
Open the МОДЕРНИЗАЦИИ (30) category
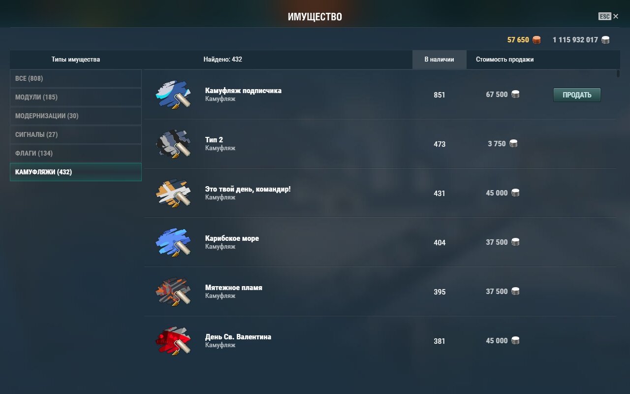[76, 116]
